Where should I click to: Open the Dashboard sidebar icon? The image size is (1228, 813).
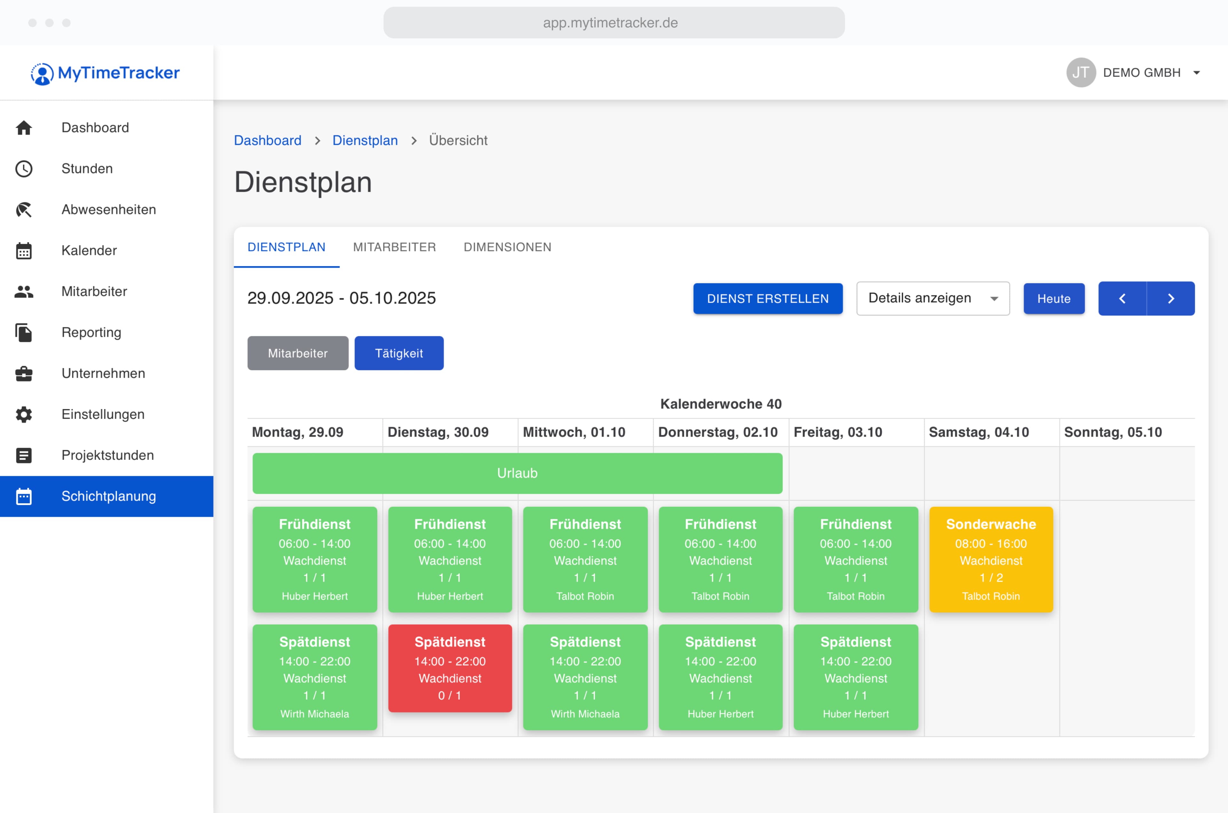pyautogui.click(x=24, y=128)
